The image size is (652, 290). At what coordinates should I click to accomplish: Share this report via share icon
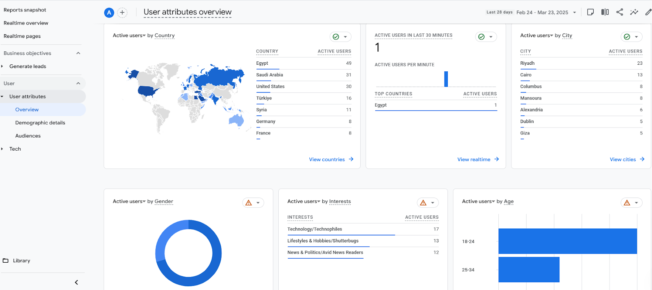click(x=620, y=12)
